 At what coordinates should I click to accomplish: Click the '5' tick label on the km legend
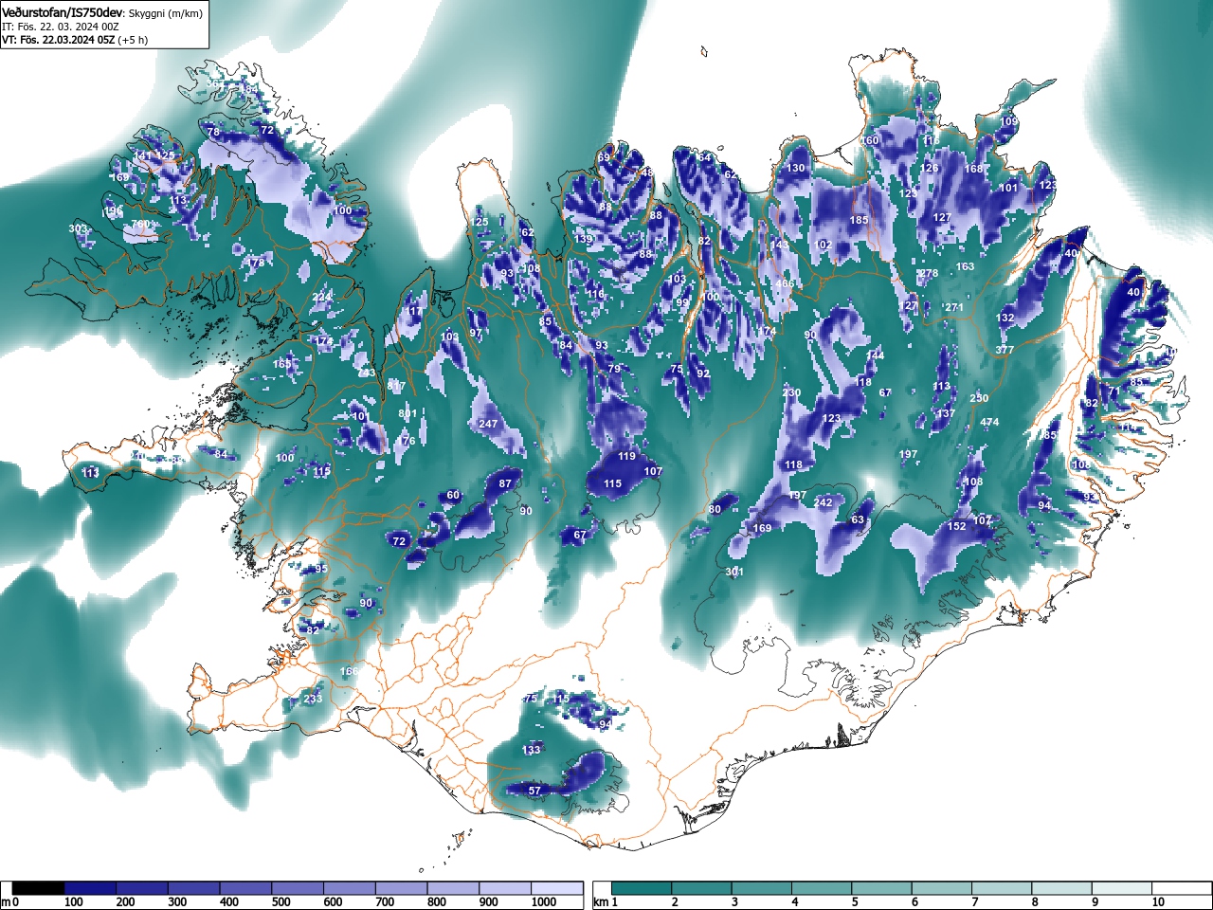click(855, 902)
